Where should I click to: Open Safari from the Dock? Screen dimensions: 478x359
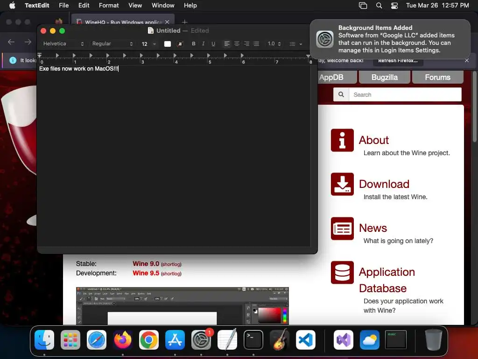[97, 340]
